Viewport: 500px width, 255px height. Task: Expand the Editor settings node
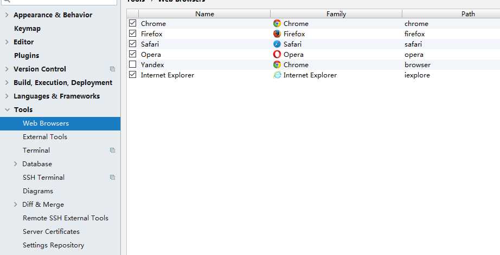[x=7, y=42]
